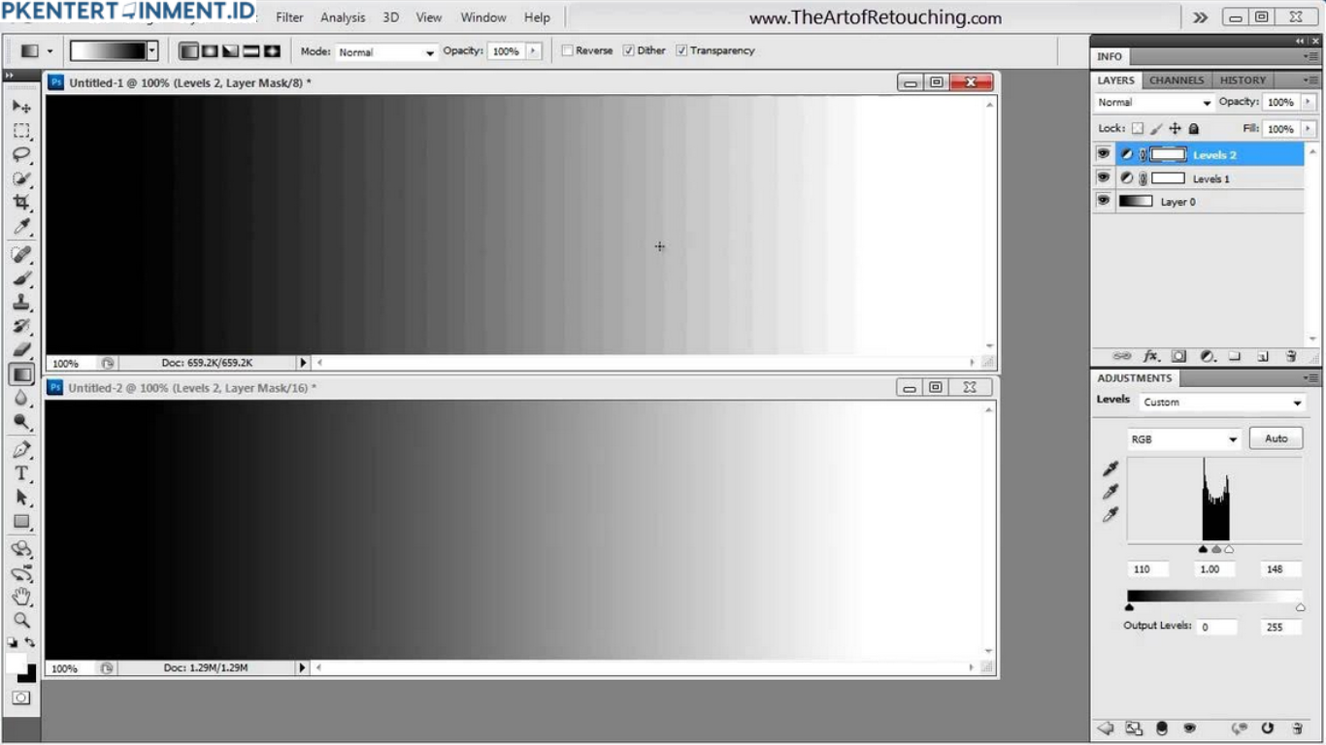This screenshot has height=745, width=1326.
Task: Select the Crop tool
Action: 21,202
